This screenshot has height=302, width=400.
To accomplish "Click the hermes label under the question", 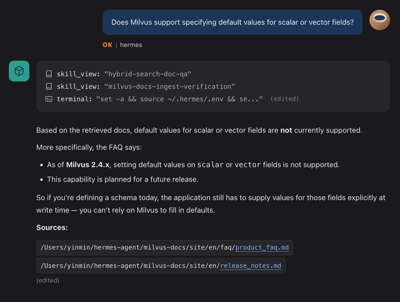I will 131,45.
